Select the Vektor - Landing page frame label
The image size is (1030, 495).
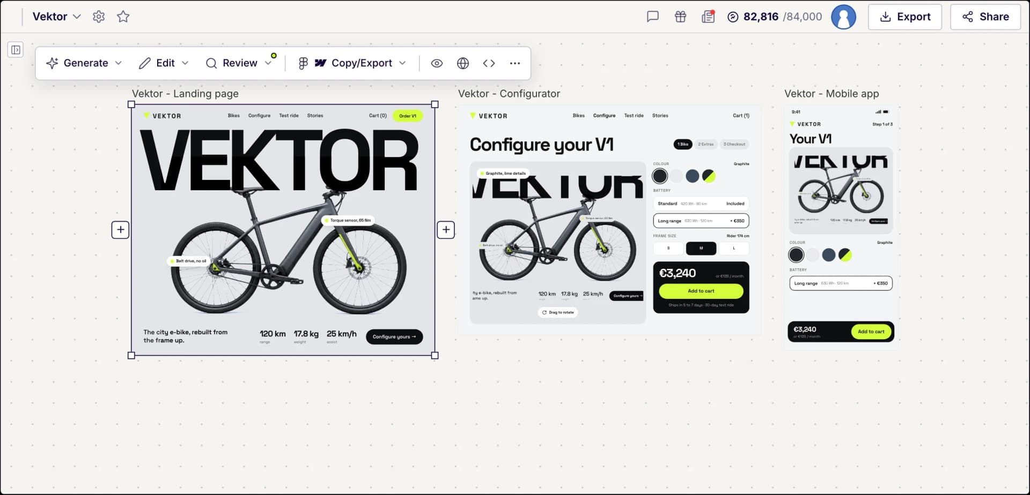pos(185,94)
